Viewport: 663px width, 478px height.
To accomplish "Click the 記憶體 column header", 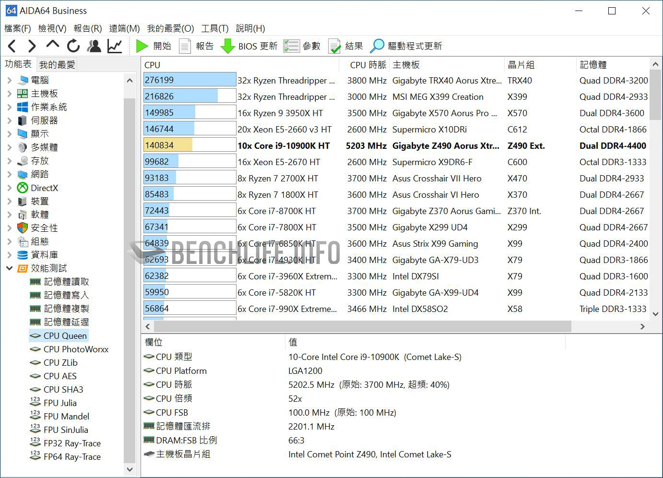I will (x=593, y=65).
